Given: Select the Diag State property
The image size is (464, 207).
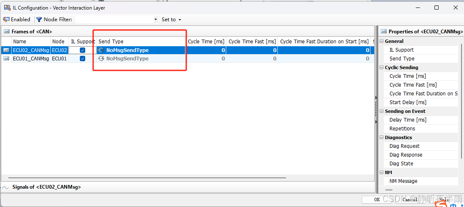Looking at the screenshot, I should point(421,163).
